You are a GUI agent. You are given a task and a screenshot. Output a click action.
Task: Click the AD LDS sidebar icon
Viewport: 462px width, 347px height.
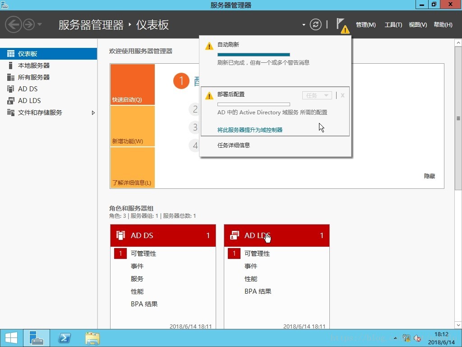tap(11, 101)
